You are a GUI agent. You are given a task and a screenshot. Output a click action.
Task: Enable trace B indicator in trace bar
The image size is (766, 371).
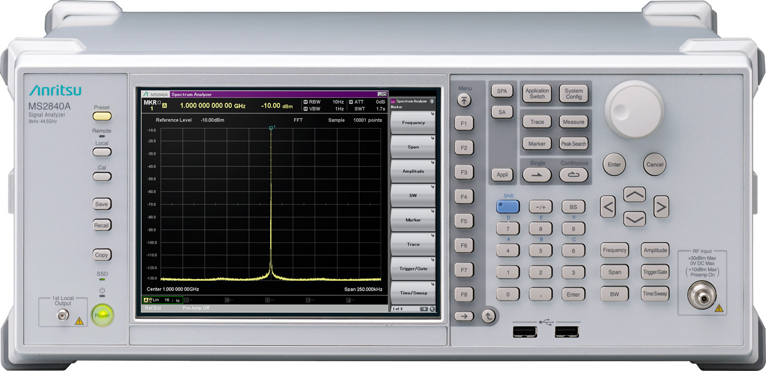[x=187, y=300]
